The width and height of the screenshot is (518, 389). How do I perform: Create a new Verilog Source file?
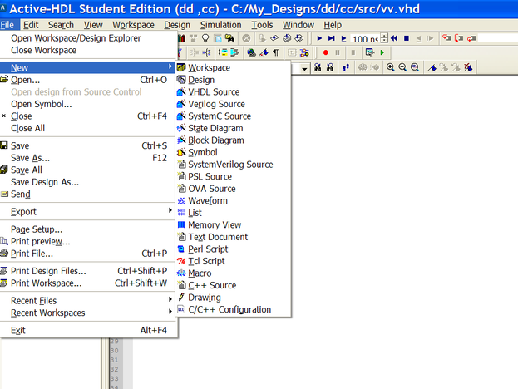pyautogui.click(x=234, y=104)
